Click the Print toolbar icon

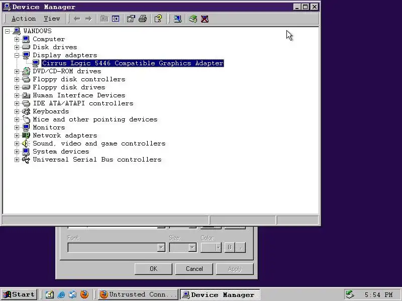coord(143,19)
